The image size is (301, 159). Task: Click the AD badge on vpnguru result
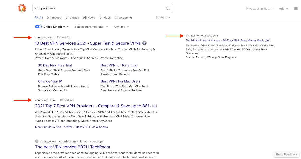pyautogui.click(x=145, y=43)
